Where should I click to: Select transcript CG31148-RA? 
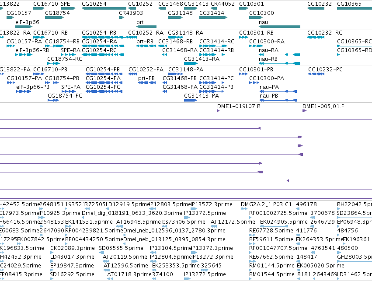click(x=185, y=32)
